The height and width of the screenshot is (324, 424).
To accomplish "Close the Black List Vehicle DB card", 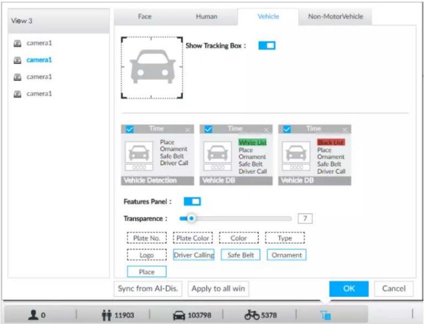I will 344,130.
